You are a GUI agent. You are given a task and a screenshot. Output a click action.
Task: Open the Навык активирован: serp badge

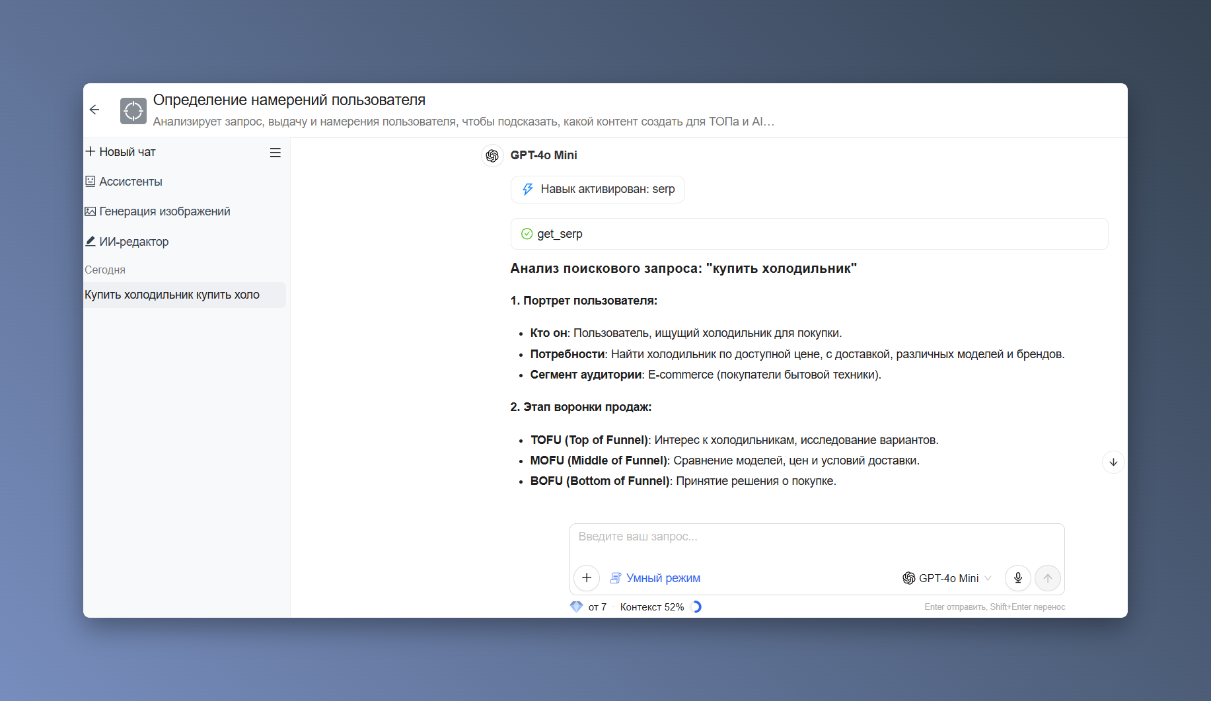click(597, 190)
